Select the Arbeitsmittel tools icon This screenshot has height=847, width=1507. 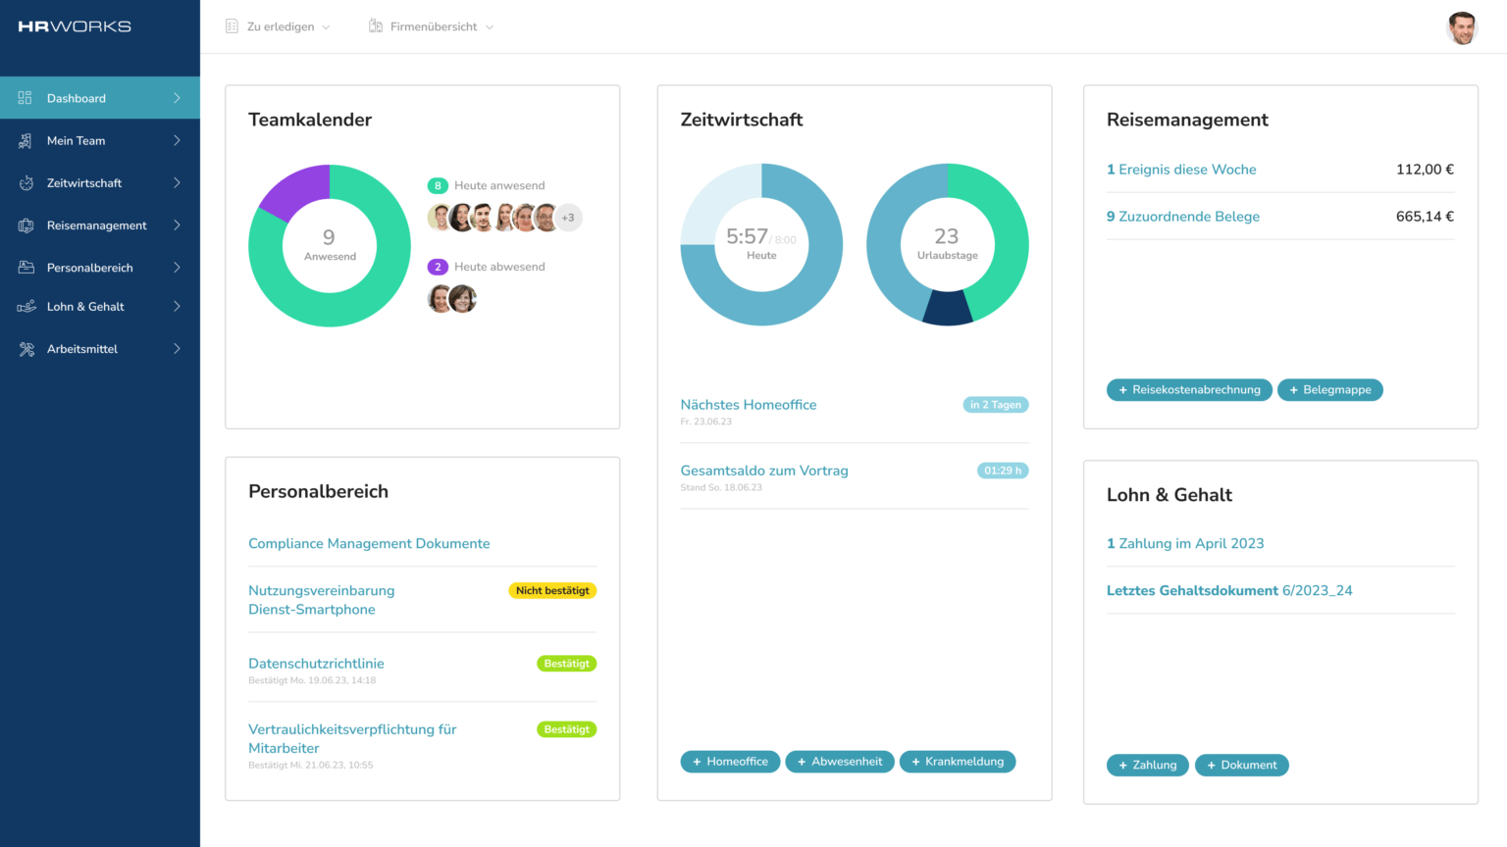point(24,348)
